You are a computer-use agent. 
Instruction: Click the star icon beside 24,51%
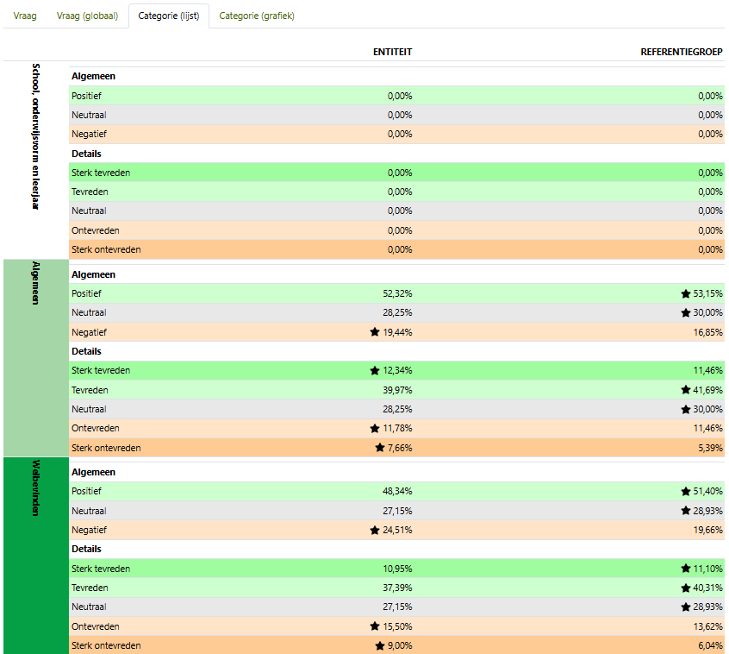(375, 530)
